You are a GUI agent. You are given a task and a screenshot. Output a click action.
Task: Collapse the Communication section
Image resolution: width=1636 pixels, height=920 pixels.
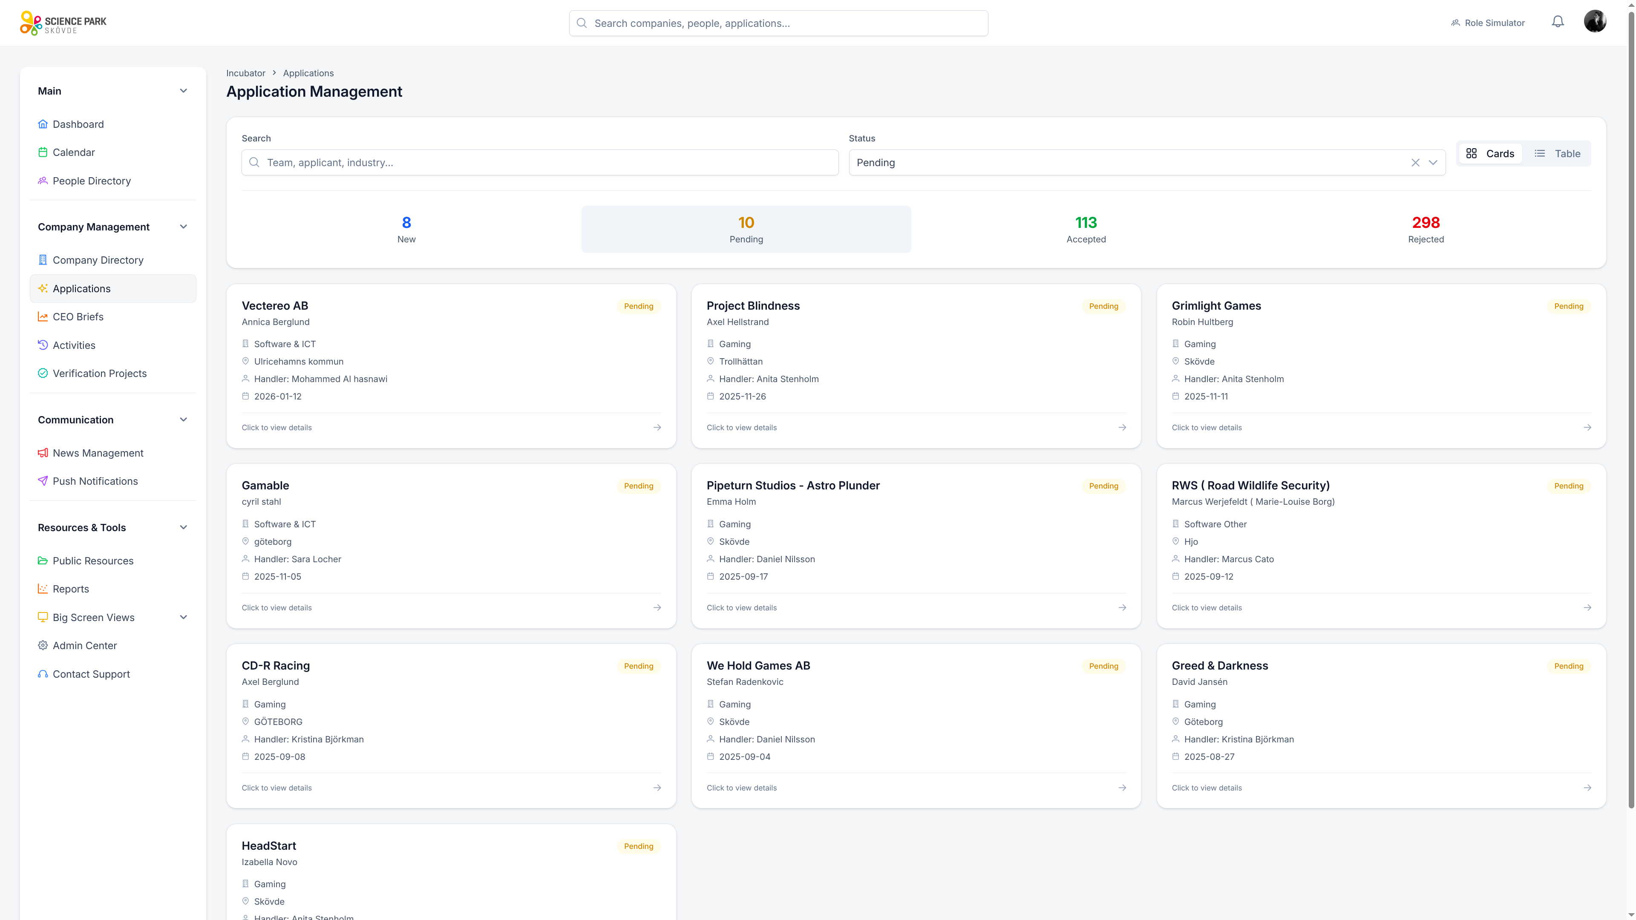click(x=184, y=420)
